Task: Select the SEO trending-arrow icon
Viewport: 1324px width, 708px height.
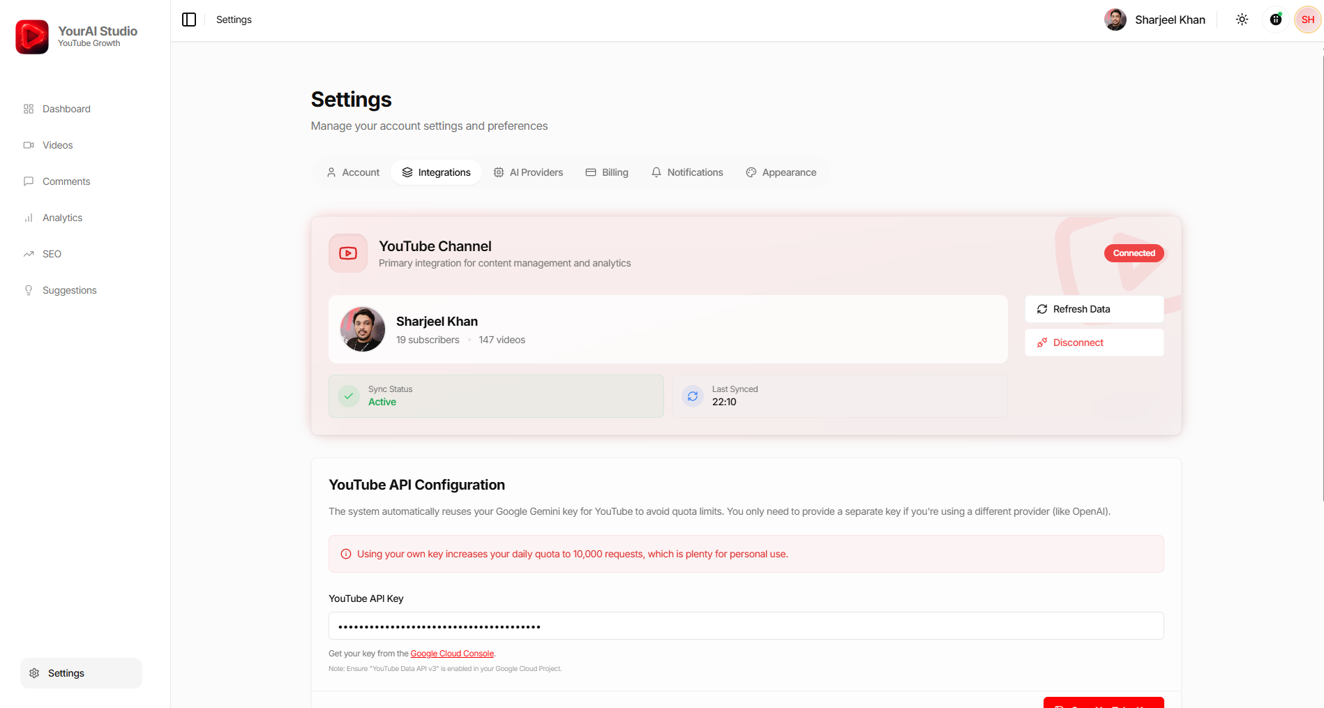Action: pos(28,254)
